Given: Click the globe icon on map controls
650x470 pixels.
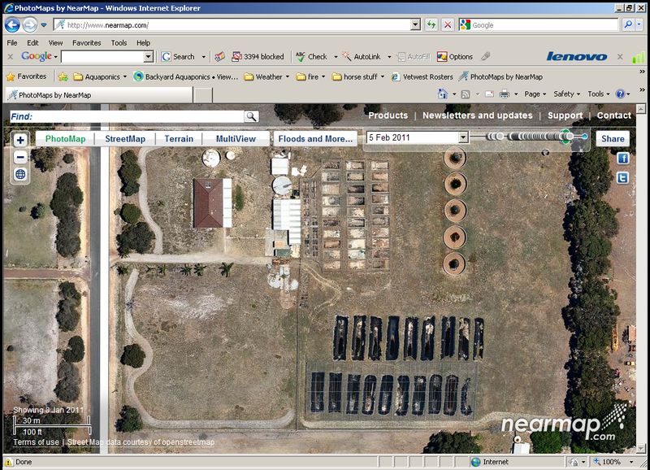Looking at the screenshot, I should pyautogui.click(x=20, y=174).
